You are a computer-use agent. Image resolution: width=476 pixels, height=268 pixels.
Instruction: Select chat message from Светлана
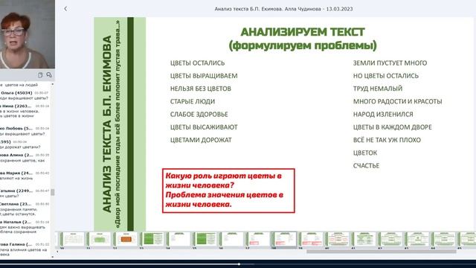click(25, 209)
